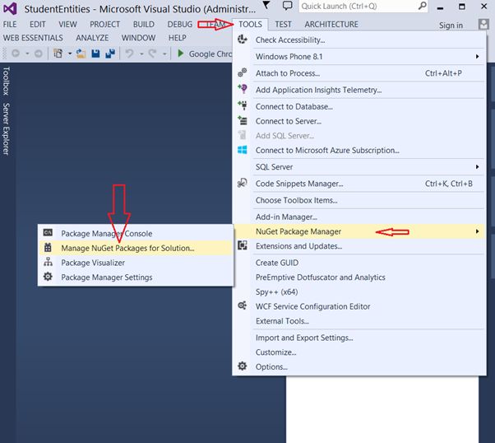Click the Check Accessibility icon
This screenshot has height=443, width=495.
click(x=243, y=40)
